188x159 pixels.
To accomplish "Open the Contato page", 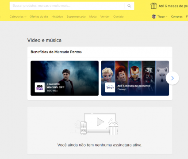I will pyautogui.click(x=119, y=17).
